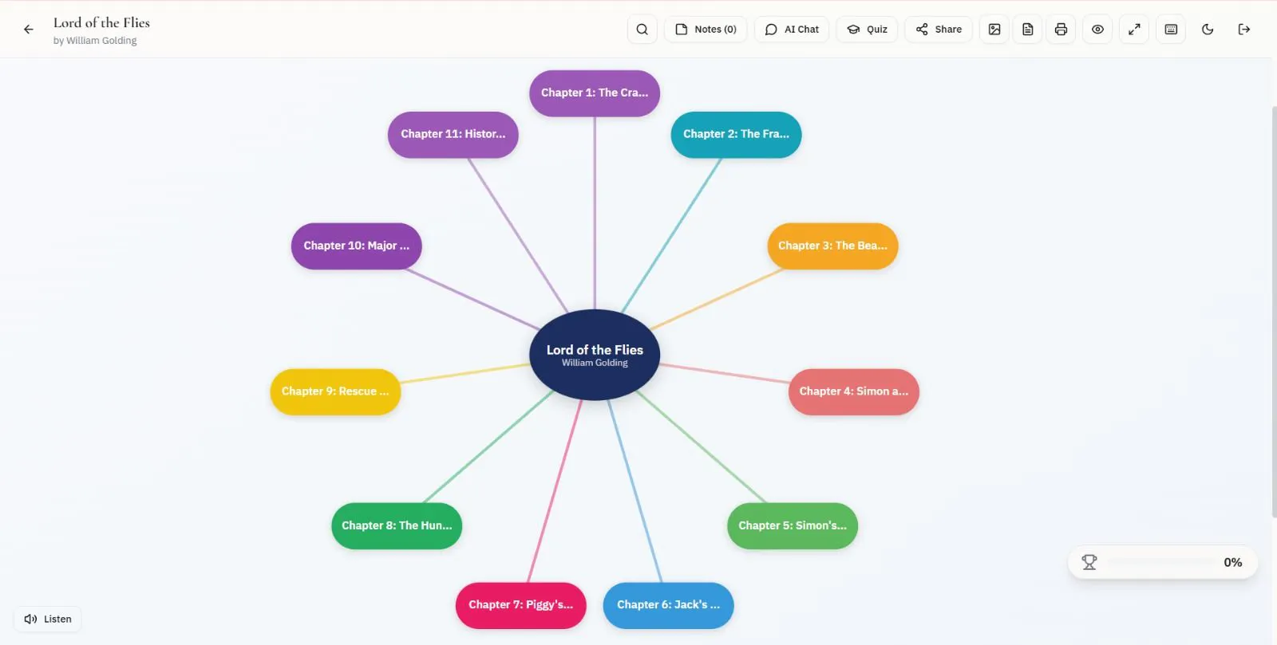Expand the Chapter 1: The Cra... node
The width and height of the screenshot is (1277, 645).
[595, 93]
